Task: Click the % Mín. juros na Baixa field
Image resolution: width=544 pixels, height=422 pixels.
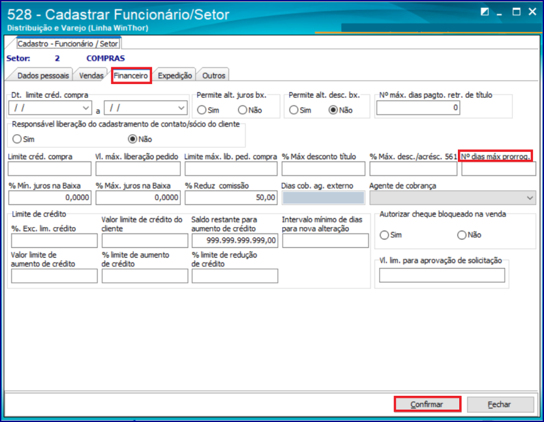Action: (50, 198)
